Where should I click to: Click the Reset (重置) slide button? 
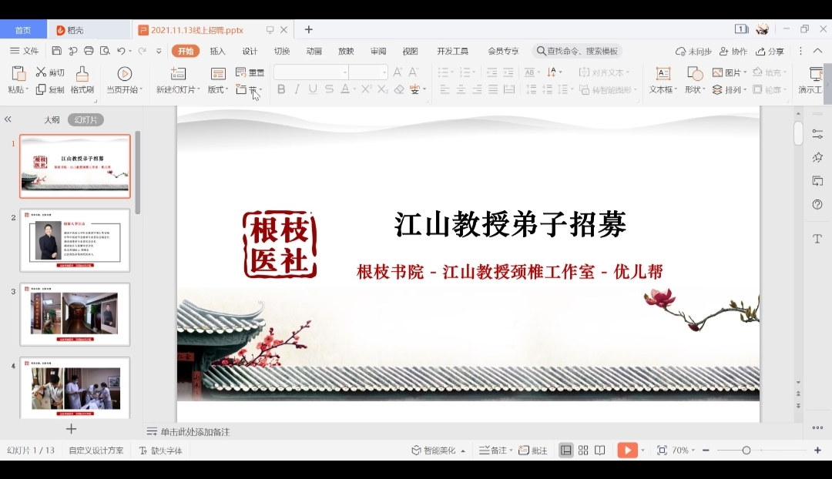(250, 72)
